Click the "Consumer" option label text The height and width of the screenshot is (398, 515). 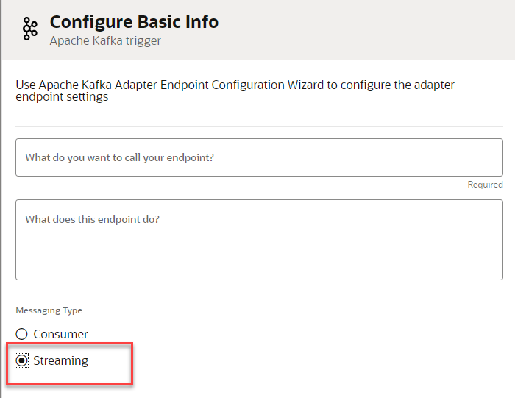(60, 334)
